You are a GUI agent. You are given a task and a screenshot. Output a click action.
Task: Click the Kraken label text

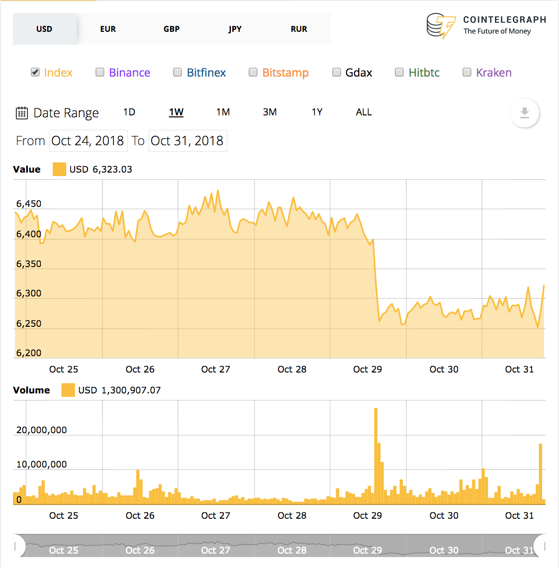pos(494,73)
